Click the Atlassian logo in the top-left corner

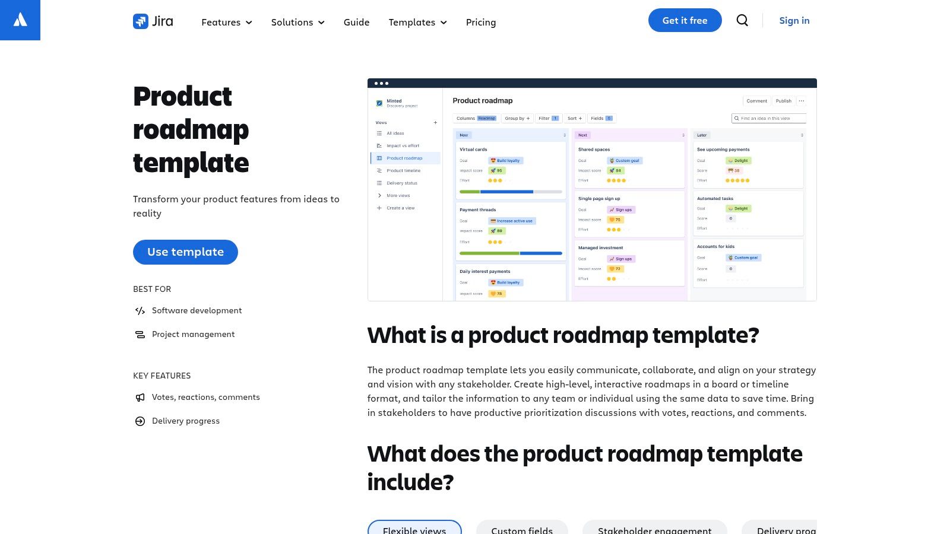click(x=20, y=20)
